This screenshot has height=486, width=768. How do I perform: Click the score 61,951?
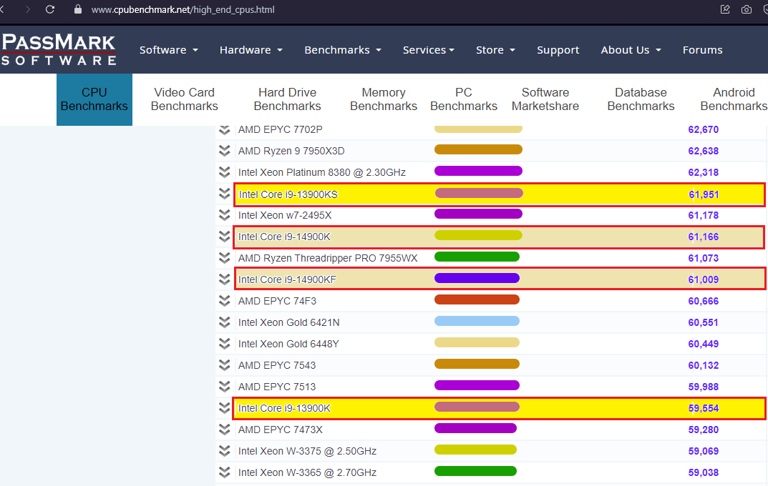pyautogui.click(x=704, y=194)
